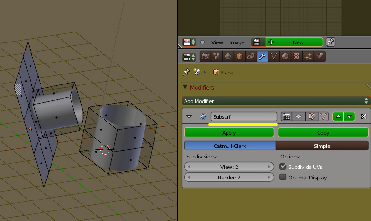Viewport: 371px width, 221px height.
Task: Collapse the Modifiers panel triangle
Action: pos(185,87)
